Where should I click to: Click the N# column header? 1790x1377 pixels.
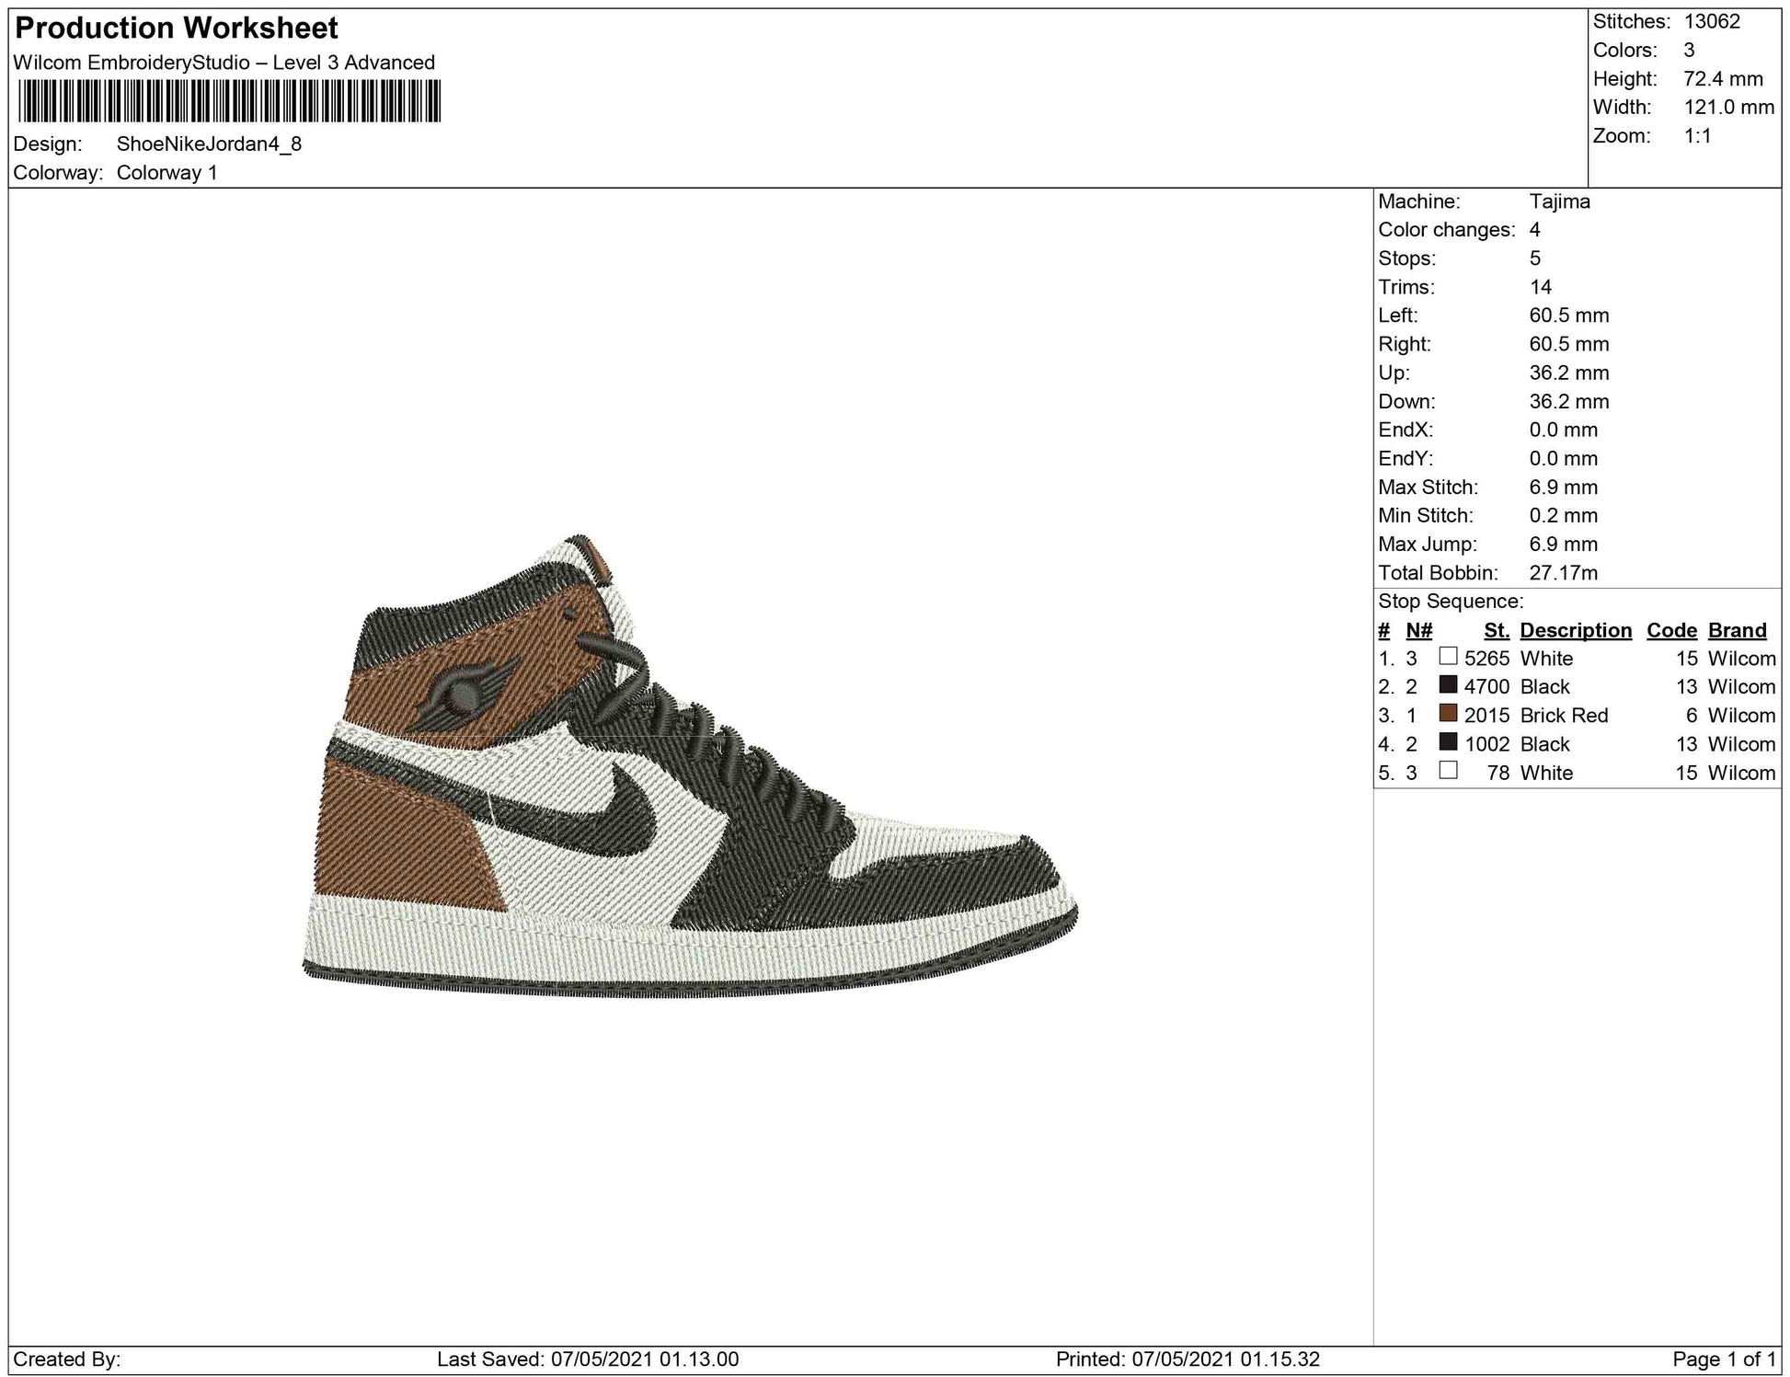click(1418, 630)
